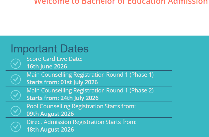
Task: Click the '18th August 2026' date
Action: (x=50, y=130)
